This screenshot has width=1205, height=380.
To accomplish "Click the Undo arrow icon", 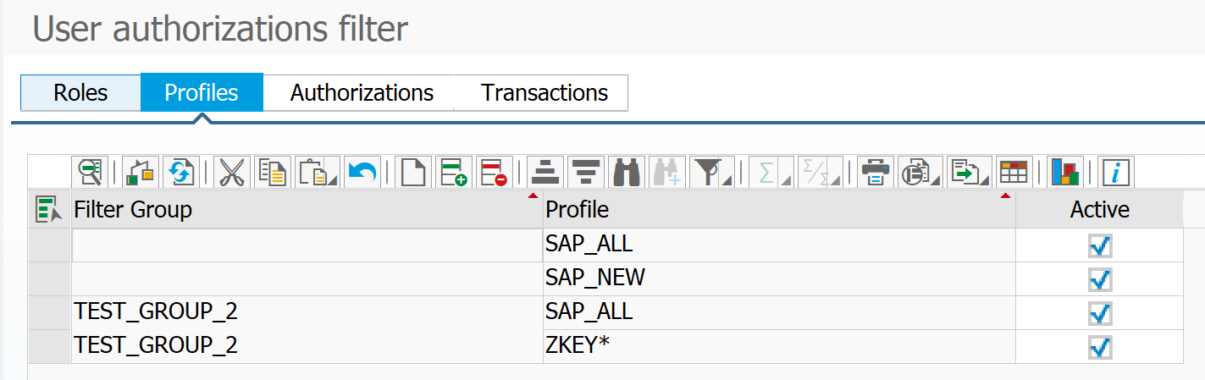I will [x=362, y=172].
